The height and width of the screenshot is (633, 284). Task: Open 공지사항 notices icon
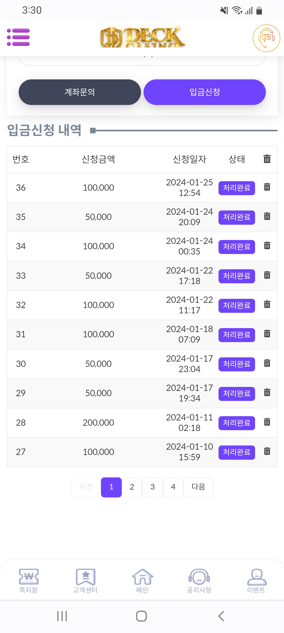199,581
